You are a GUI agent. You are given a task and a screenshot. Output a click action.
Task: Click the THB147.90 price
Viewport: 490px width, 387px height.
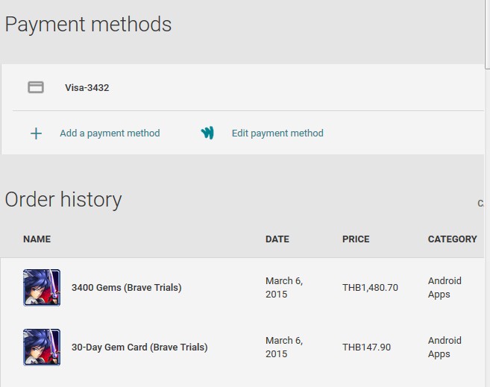(x=366, y=347)
